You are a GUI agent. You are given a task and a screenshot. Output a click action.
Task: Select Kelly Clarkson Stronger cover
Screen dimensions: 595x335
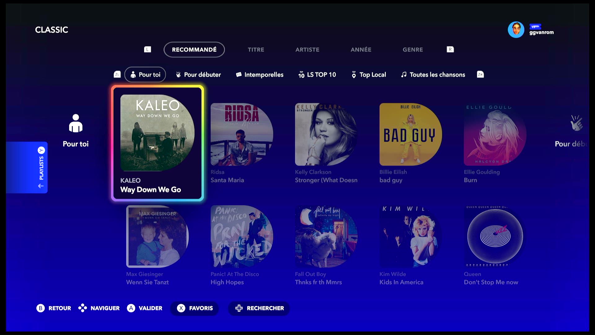point(326,134)
